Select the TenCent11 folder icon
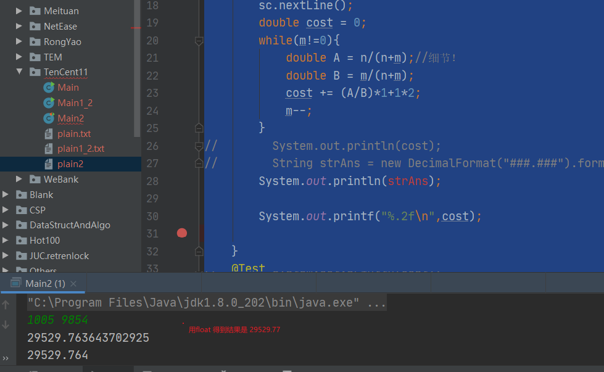This screenshot has height=372, width=604. (35, 72)
